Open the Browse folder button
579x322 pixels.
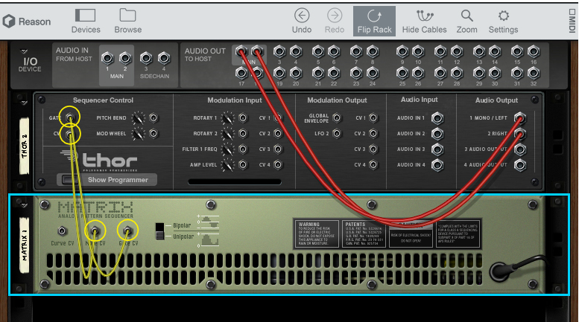coord(127,22)
